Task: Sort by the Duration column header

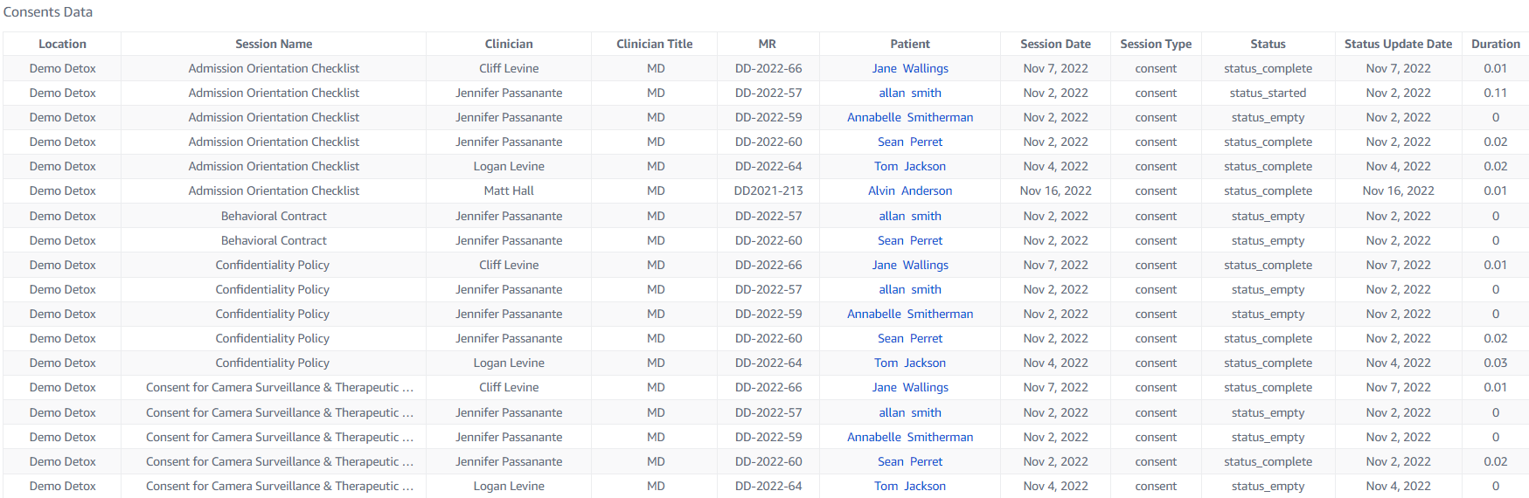Action: pyautogui.click(x=1495, y=44)
